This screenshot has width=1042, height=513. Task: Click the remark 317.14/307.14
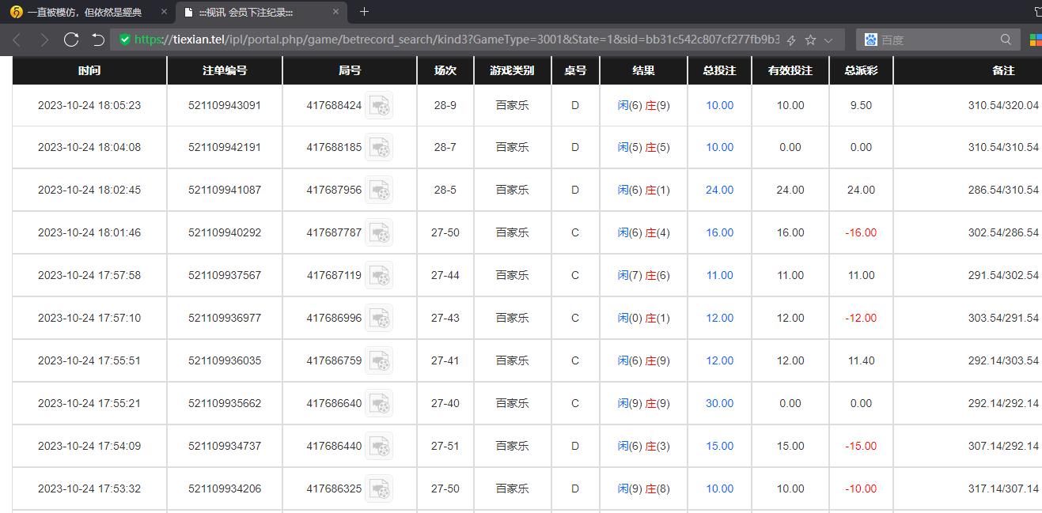(x=1003, y=488)
